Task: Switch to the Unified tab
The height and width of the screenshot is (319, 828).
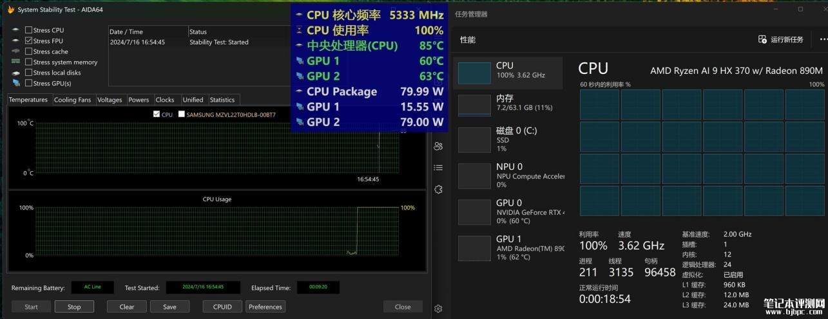Action: (x=193, y=100)
